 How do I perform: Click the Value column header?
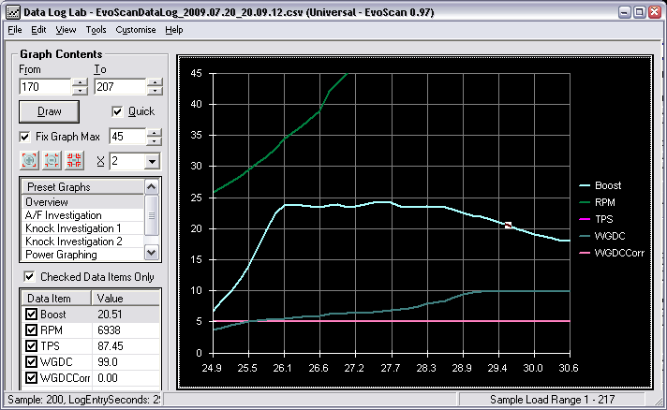tap(126, 299)
